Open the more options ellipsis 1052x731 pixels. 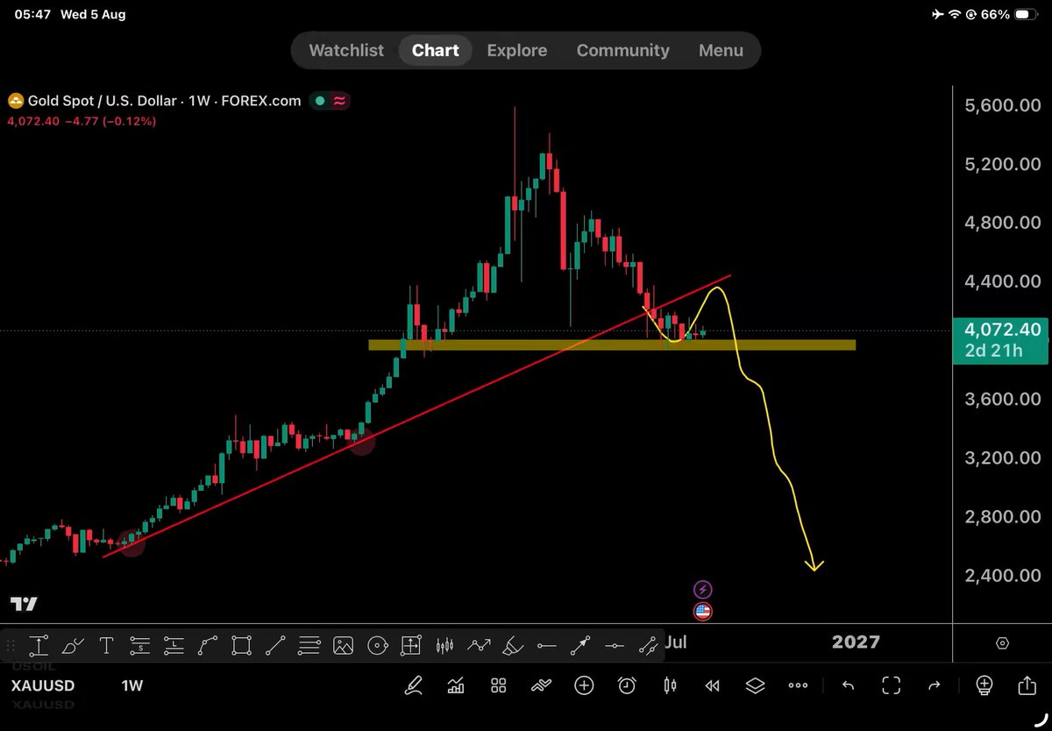[x=798, y=686]
